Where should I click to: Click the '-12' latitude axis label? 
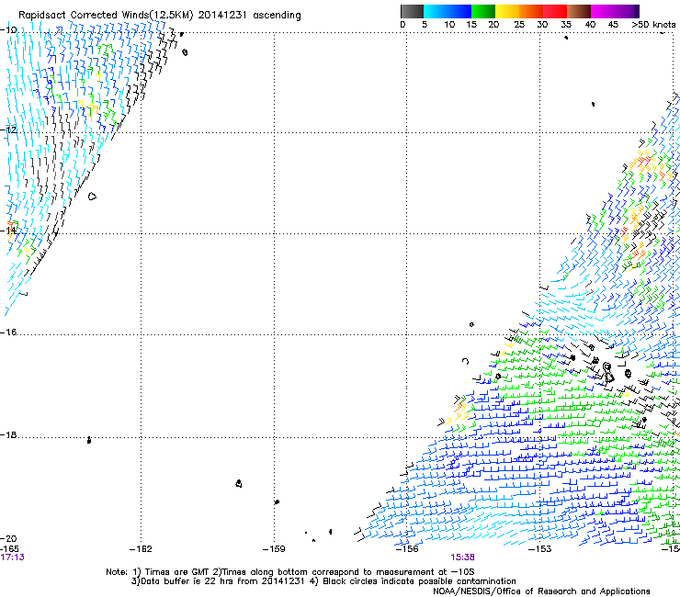(8, 130)
